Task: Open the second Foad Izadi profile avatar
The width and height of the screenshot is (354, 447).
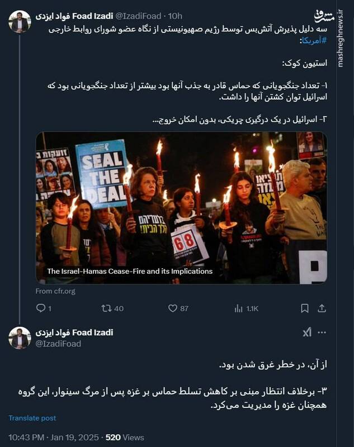Action: pos(20,338)
